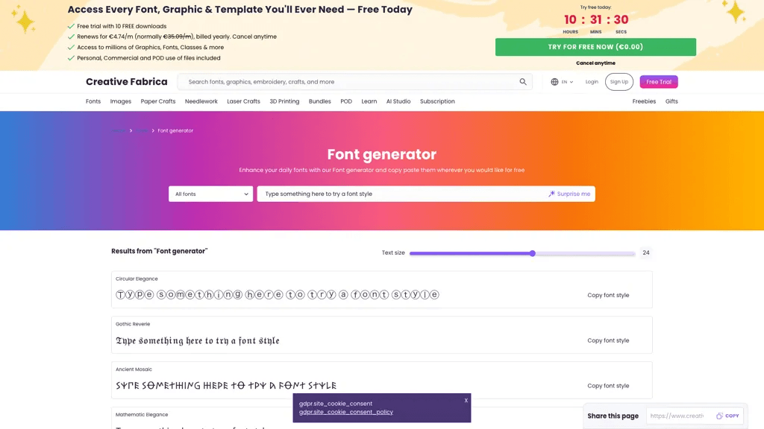Click the Free Trial button
Viewport: 764px width, 429px height.
[x=659, y=82]
